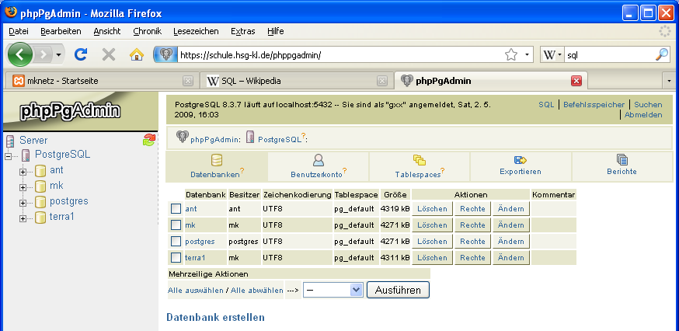Viewport: 679px width, 331px height.
Task: Collapse the PostgreSQL server node in the tree
Action: [x=8, y=156]
